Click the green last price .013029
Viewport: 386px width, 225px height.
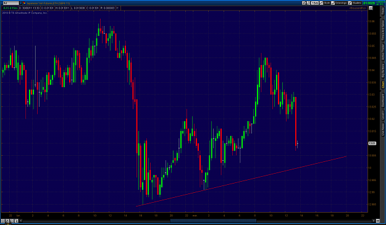369,3
